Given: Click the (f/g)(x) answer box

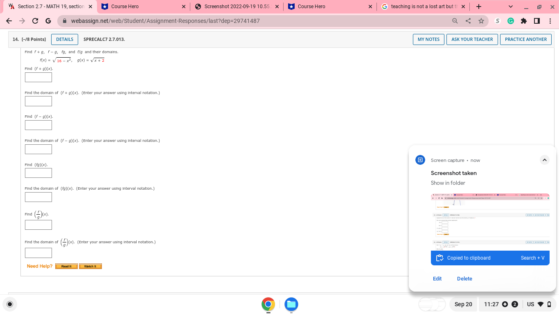Looking at the screenshot, I should (38, 225).
